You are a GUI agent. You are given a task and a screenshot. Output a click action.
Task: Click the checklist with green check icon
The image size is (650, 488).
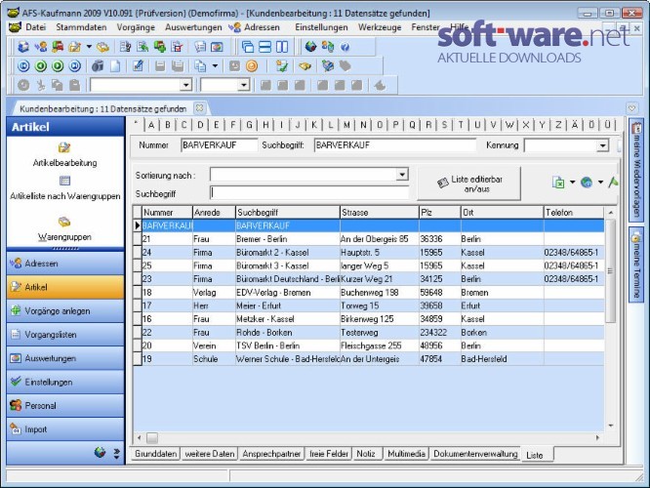(x=282, y=66)
